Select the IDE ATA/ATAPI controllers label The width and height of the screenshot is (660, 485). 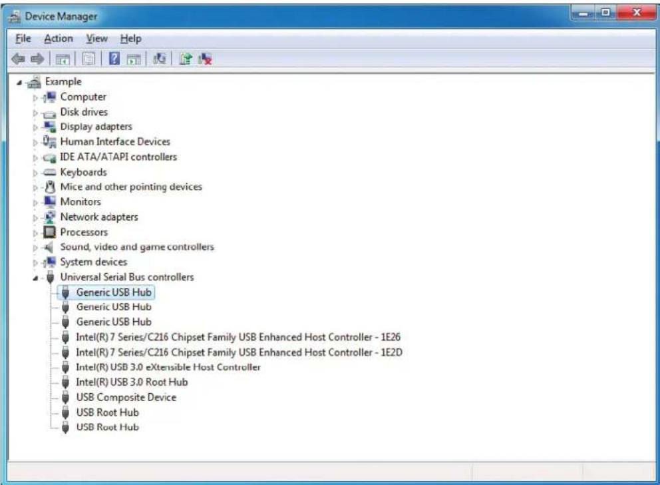point(118,157)
